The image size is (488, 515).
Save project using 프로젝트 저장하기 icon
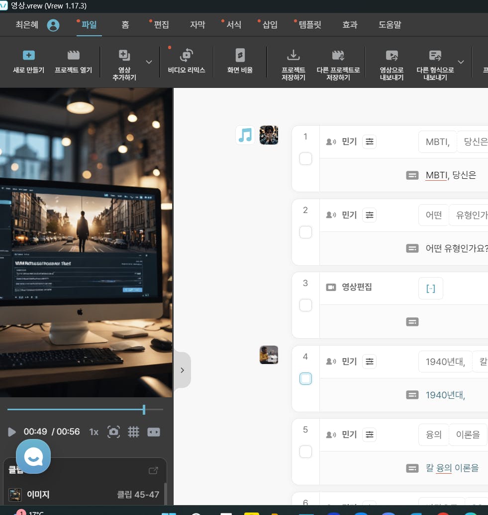[293, 56]
